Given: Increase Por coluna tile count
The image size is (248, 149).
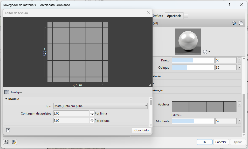Looking at the screenshot, I should click(92, 119).
